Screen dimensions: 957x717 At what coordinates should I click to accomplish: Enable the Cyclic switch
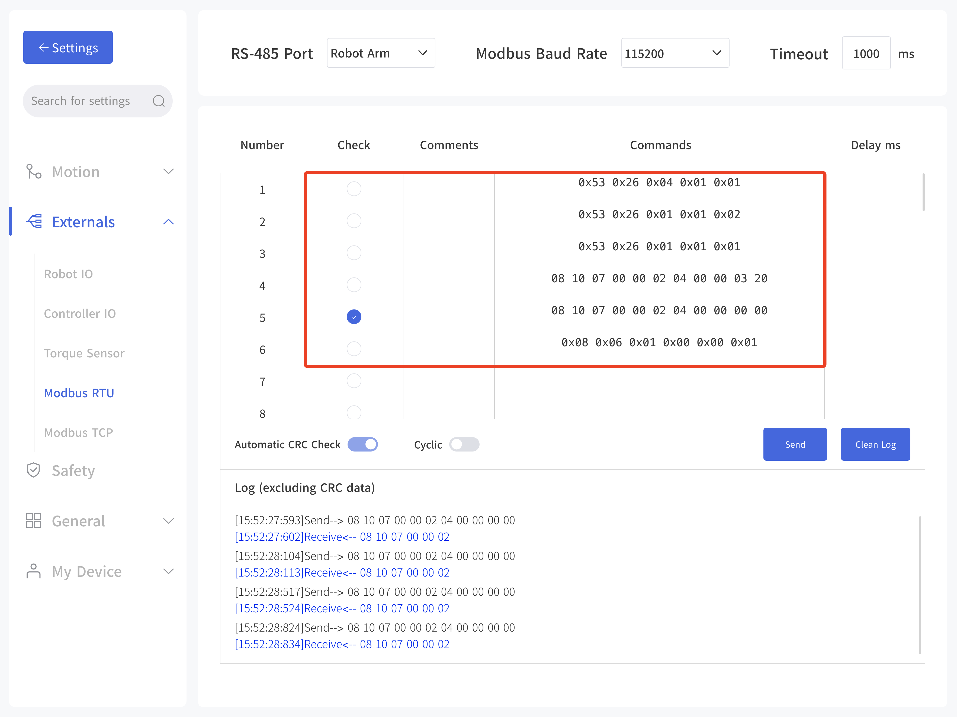point(464,444)
